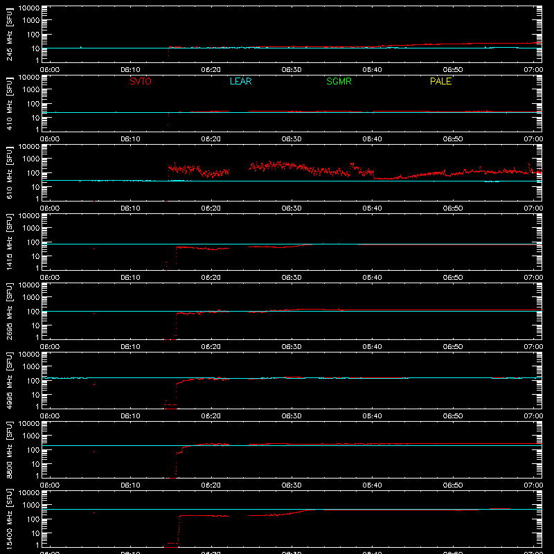Click the 06:10 tick under the 410 MHz plot
Viewport: 554px width, 554px height.
pos(130,139)
